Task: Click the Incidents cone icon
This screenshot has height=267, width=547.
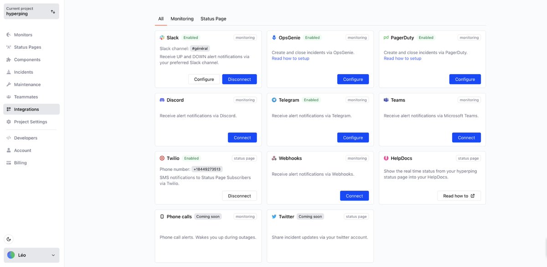Action: (x=9, y=72)
